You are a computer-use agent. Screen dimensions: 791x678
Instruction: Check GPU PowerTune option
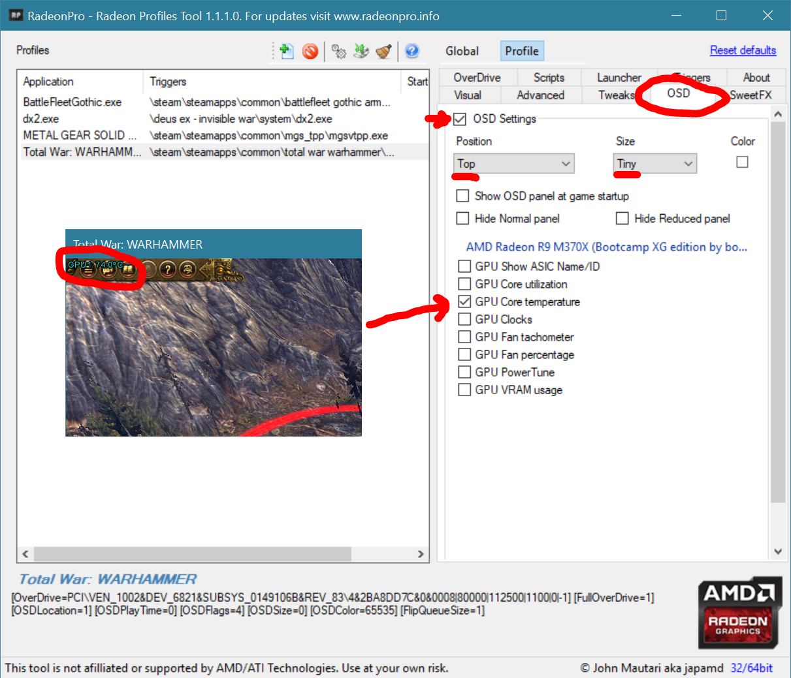(x=464, y=372)
